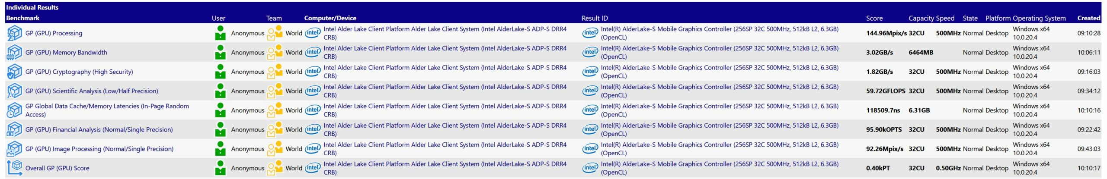Viewport: 1107px width, 179px height.
Task: Click the Result ID column header
Action: [595, 18]
